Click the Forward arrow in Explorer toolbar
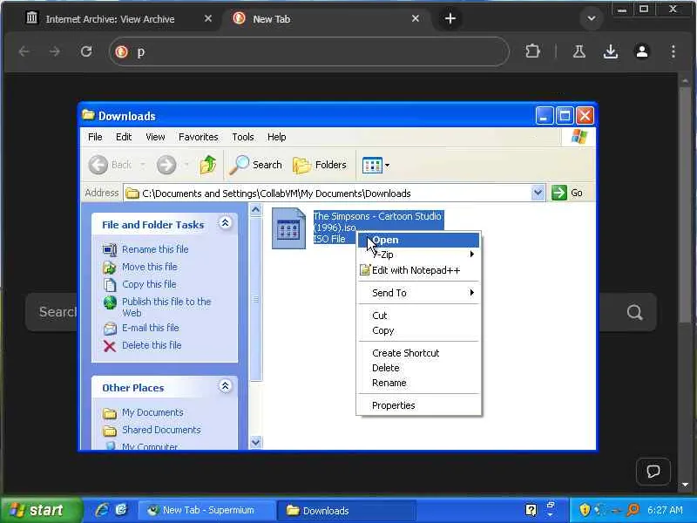This screenshot has height=523, width=697. [x=166, y=165]
